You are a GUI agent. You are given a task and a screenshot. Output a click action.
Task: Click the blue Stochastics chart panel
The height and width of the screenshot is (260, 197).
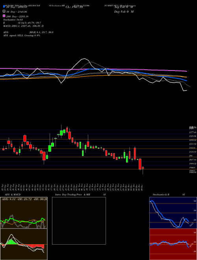[x=173, y=213]
